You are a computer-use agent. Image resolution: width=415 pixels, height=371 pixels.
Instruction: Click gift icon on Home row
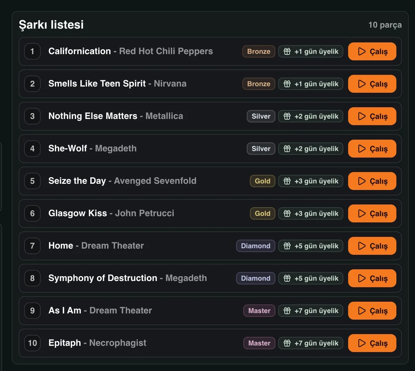click(x=287, y=246)
